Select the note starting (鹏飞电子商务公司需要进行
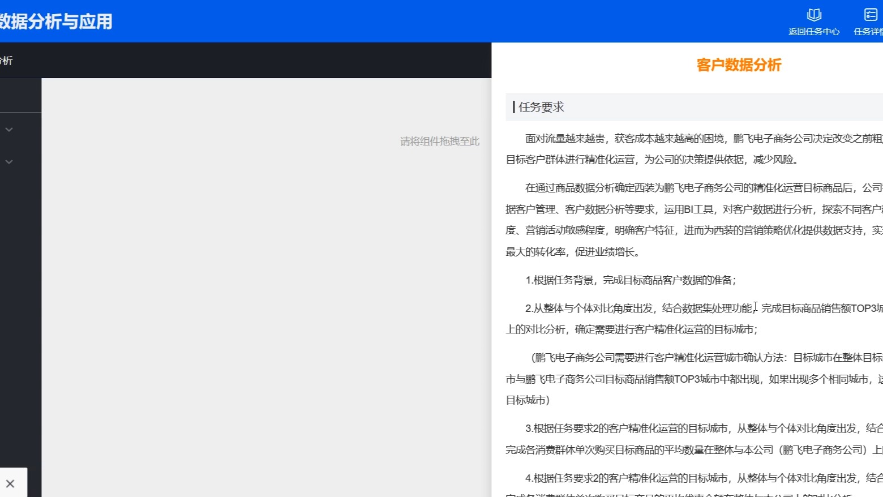Viewport: 883px width, 497px height. coord(694,379)
